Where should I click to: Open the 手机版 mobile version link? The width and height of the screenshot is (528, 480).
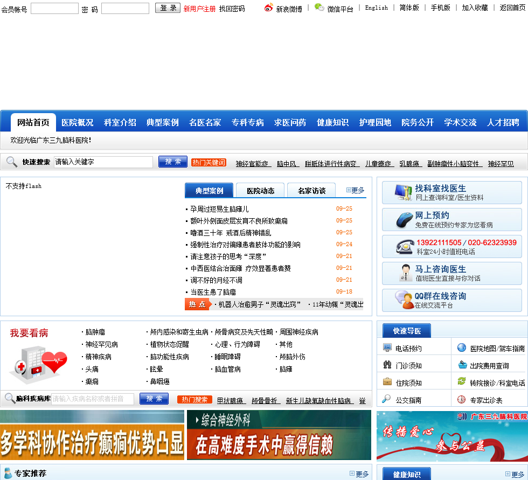(440, 8)
